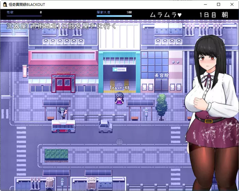Click the vertical pink shop sign

[25, 71]
